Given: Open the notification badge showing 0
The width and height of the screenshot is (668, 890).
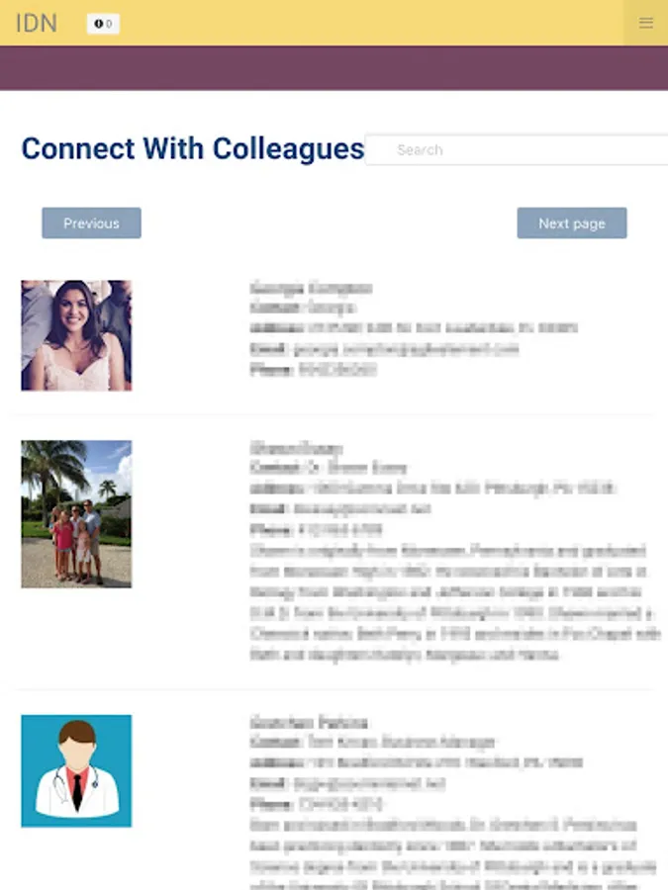Looking at the screenshot, I should [x=103, y=24].
